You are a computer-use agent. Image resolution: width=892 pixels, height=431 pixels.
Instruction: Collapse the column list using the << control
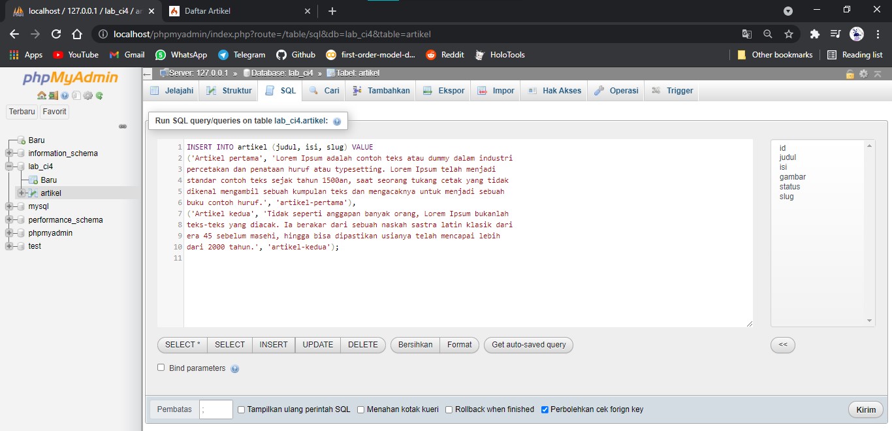click(x=782, y=345)
